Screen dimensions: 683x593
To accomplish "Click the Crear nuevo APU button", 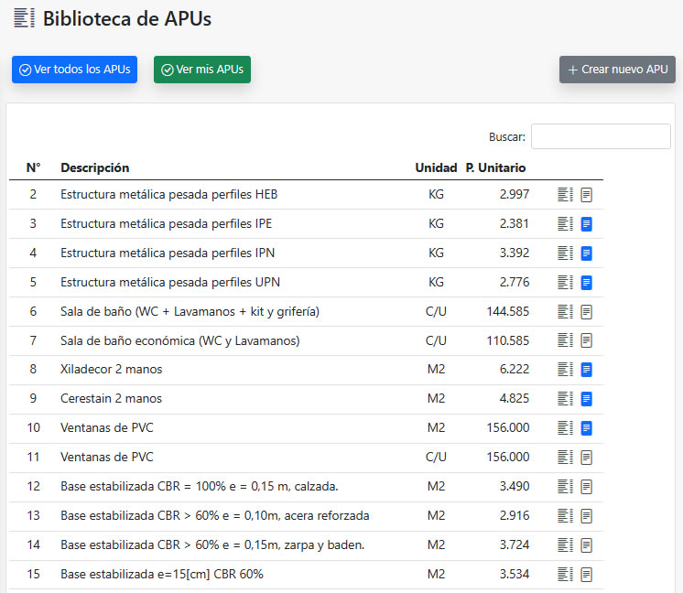I will pyautogui.click(x=617, y=70).
